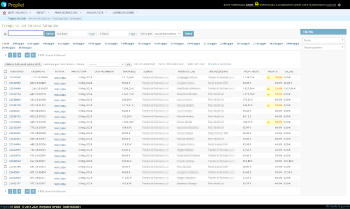Check the box for row 22402197
This screenshot has width=350, height=209.
(5, 183)
